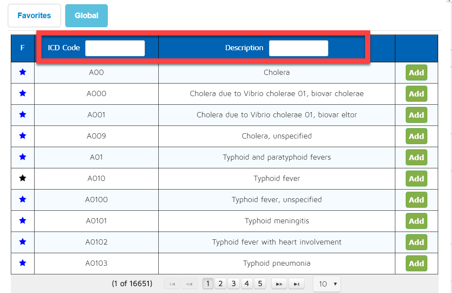
Task: Toggle favorite star for code A0103
Action: point(22,263)
